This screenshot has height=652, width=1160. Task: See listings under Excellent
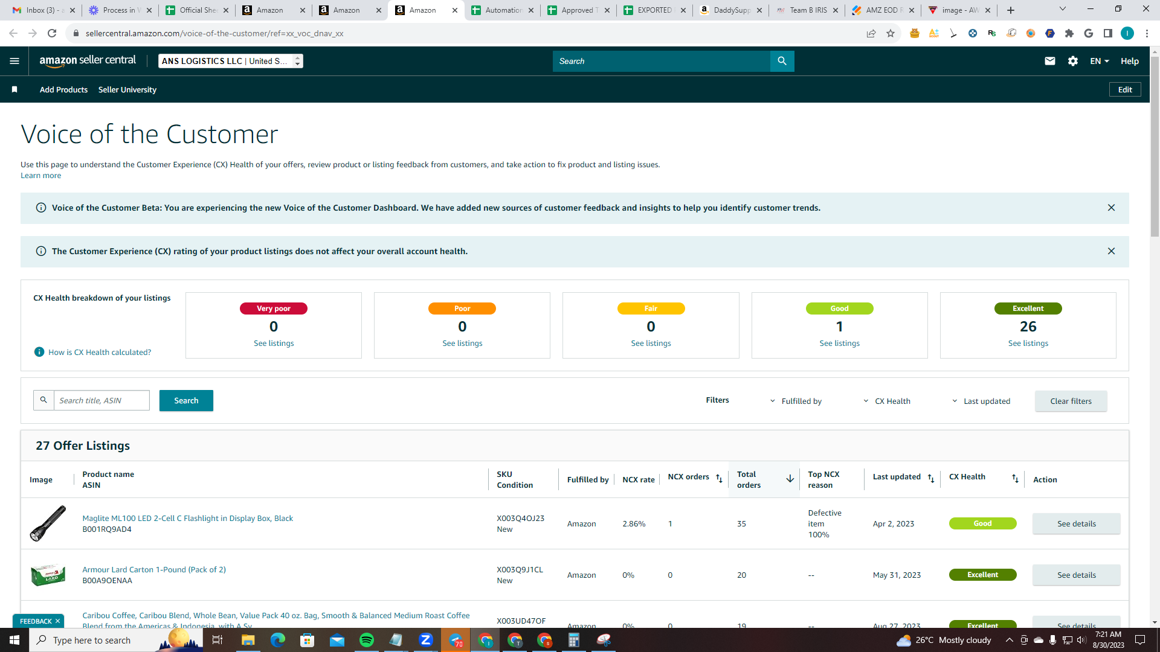click(1028, 344)
